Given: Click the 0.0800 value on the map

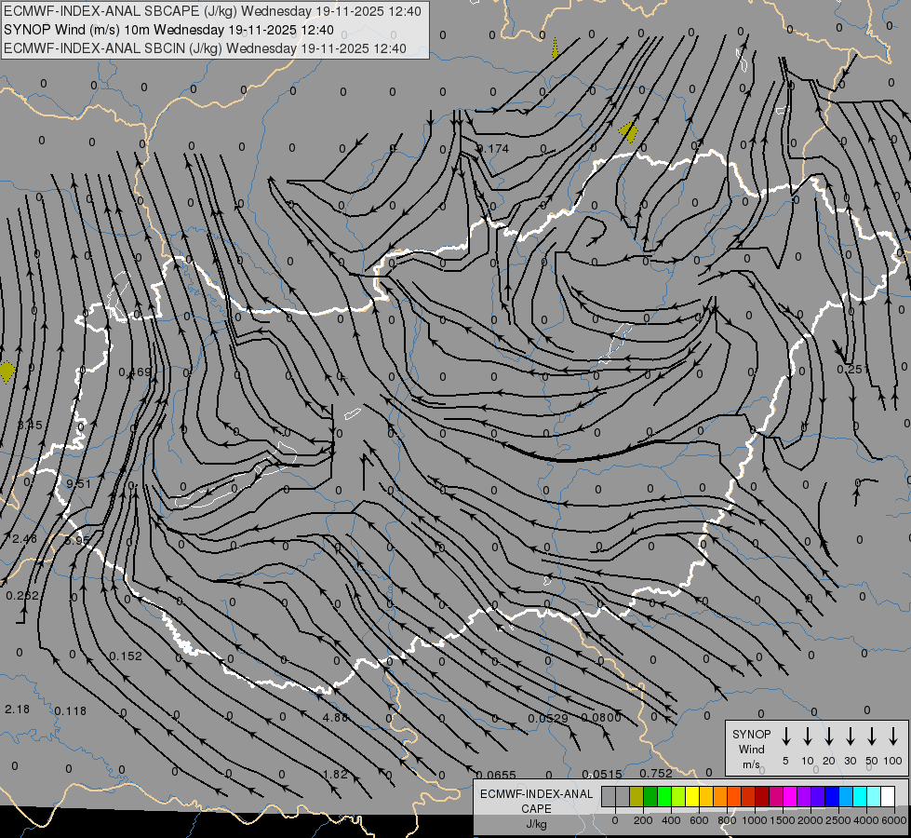Looking at the screenshot, I should pyautogui.click(x=601, y=718).
